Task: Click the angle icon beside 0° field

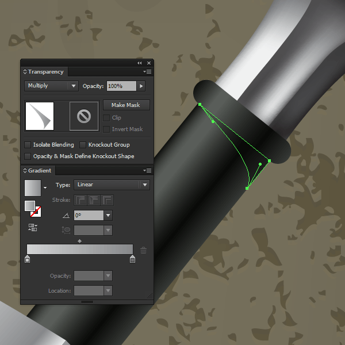Action: pyautogui.click(x=66, y=216)
